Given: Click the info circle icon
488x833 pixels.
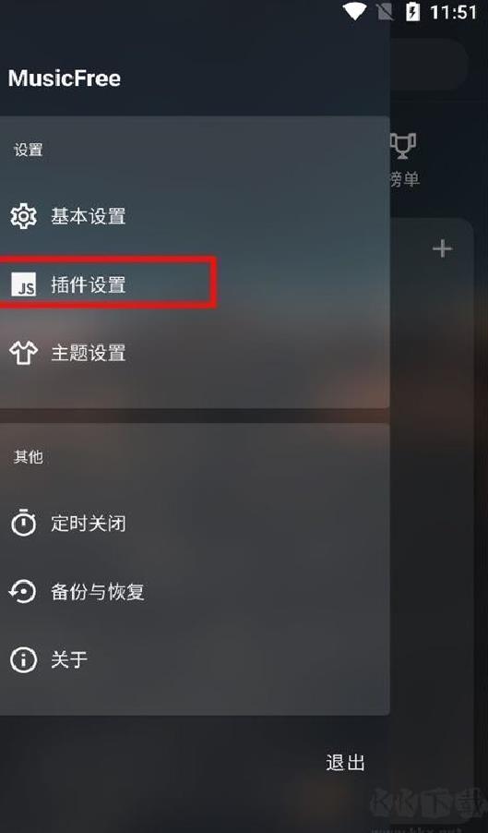Looking at the screenshot, I should (x=23, y=659).
